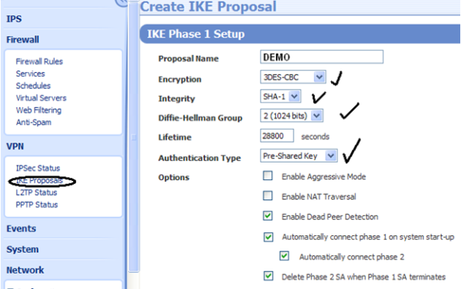The height and width of the screenshot is (289, 461).
Task: Collapse the sidebar using the double-arrow icon
Action: pyautogui.click(x=121, y=2)
